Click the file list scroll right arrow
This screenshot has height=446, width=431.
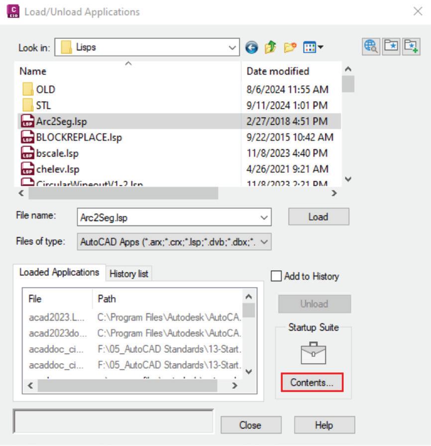tap(334, 193)
